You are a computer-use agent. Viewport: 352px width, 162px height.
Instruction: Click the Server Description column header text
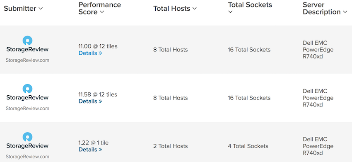[322, 8]
